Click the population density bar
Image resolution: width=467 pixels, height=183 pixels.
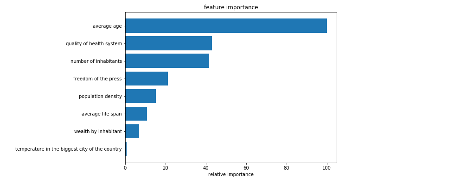coord(141,96)
